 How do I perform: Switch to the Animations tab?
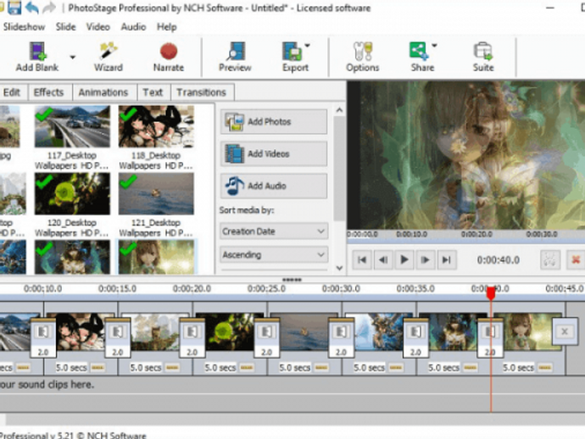103,92
